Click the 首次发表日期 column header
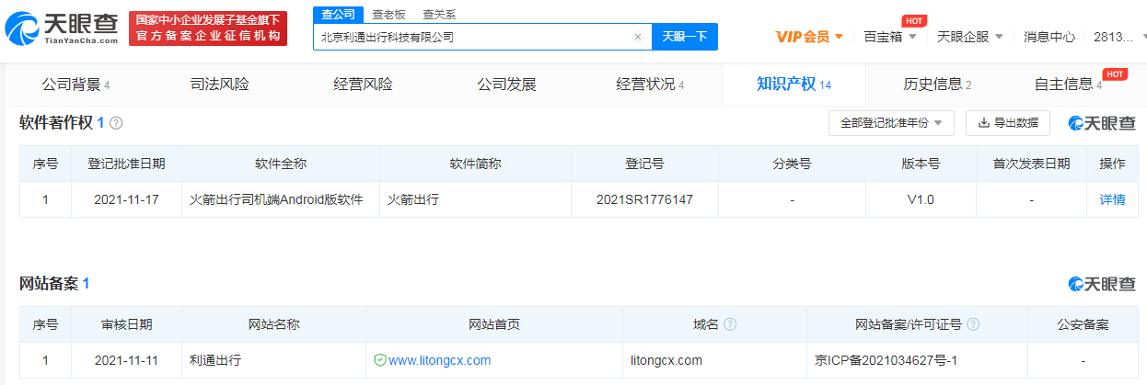The width and height of the screenshot is (1147, 385). [1031, 164]
